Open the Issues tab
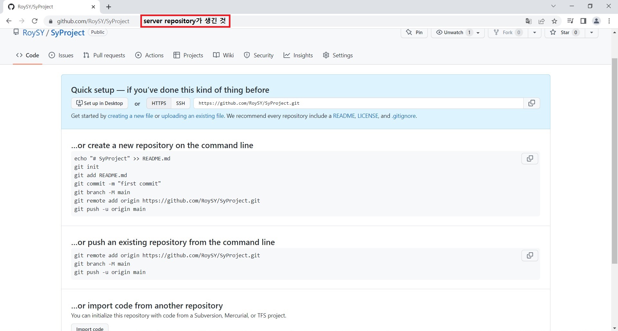Viewport: 618px width, 331px height. click(61, 55)
